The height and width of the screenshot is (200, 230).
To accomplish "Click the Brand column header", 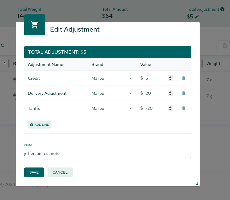I will pos(98,64).
